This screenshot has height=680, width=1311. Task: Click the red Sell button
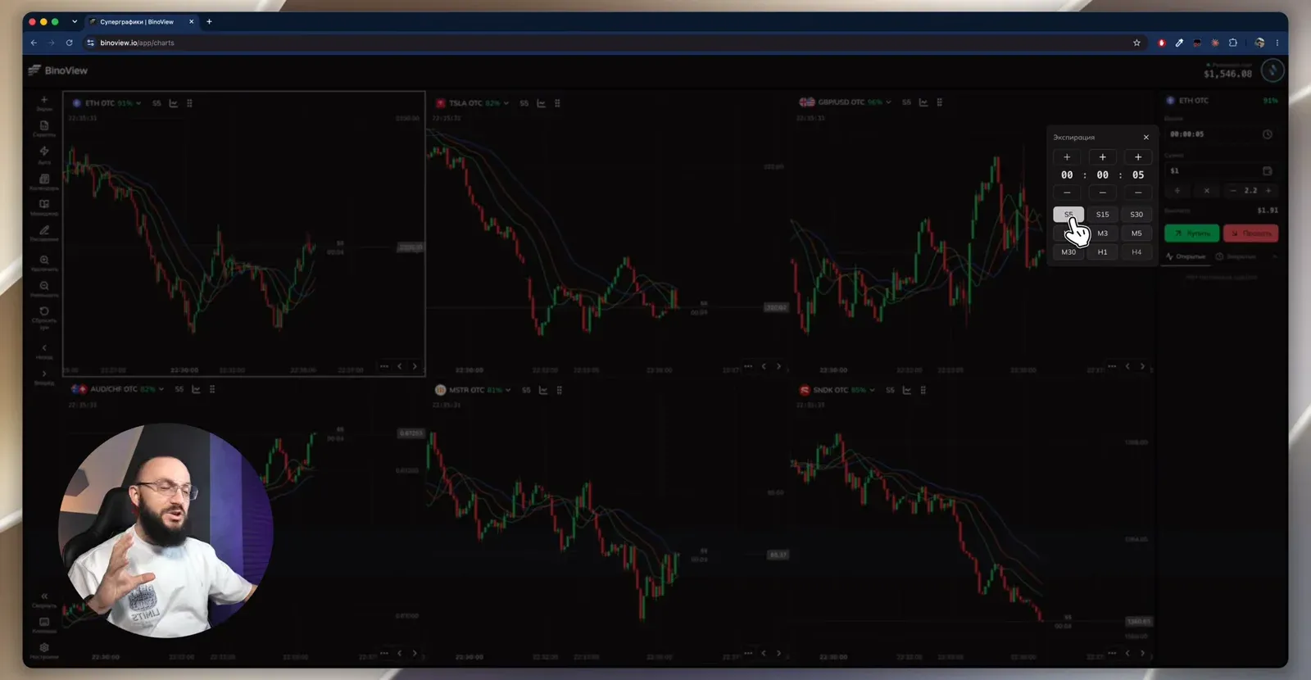tap(1250, 233)
